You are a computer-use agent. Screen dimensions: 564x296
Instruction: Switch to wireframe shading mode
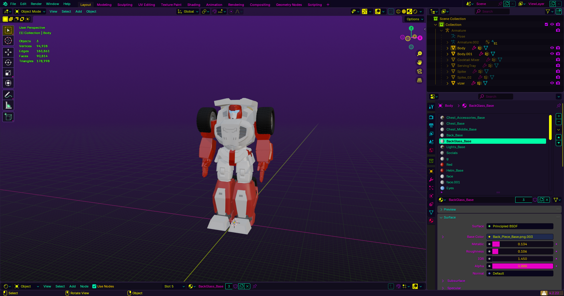pyautogui.click(x=398, y=11)
